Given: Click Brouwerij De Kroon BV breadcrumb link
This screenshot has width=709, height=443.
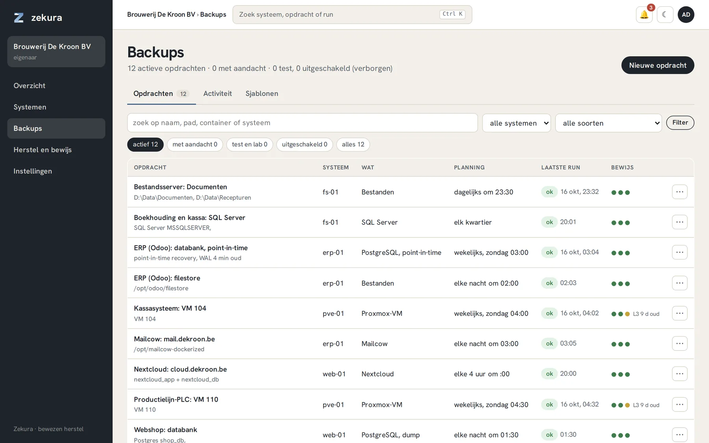Looking at the screenshot, I should [x=161, y=15].
